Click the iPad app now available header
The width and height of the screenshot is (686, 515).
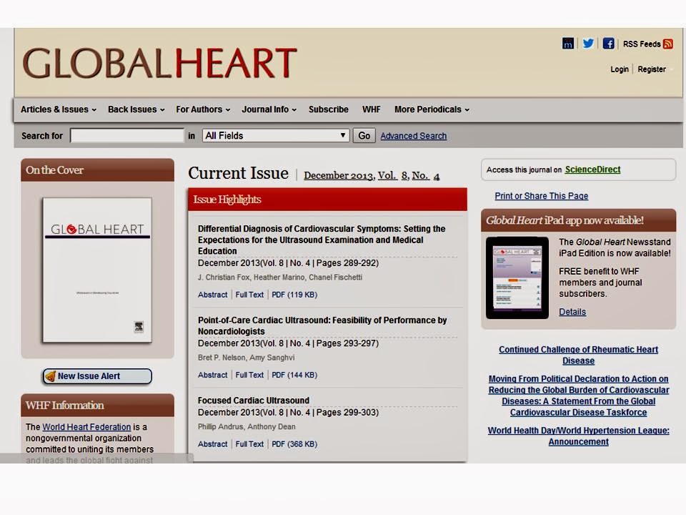point(578,220)
